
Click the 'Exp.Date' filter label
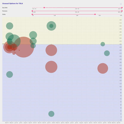(x=5, y=8)
